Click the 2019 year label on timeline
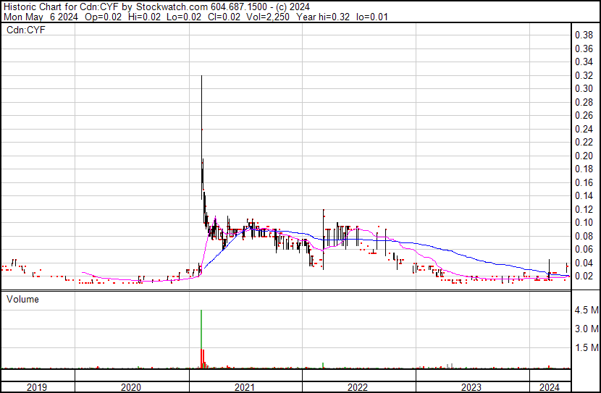Image resolution: width=601 pixels, height=393 pixels. pyautogui.click(x=37, y=387)
